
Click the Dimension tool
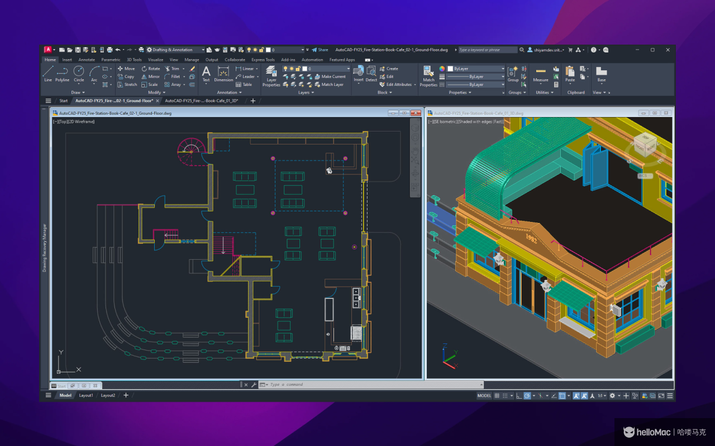223,74
